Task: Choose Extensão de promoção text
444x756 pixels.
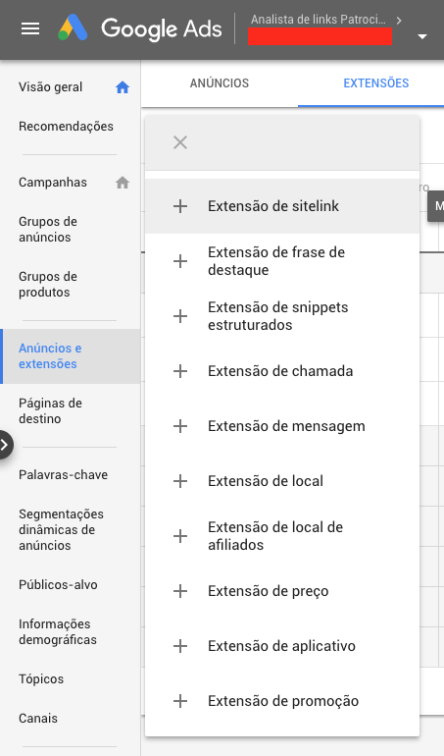Action: [x=283, y=701]
